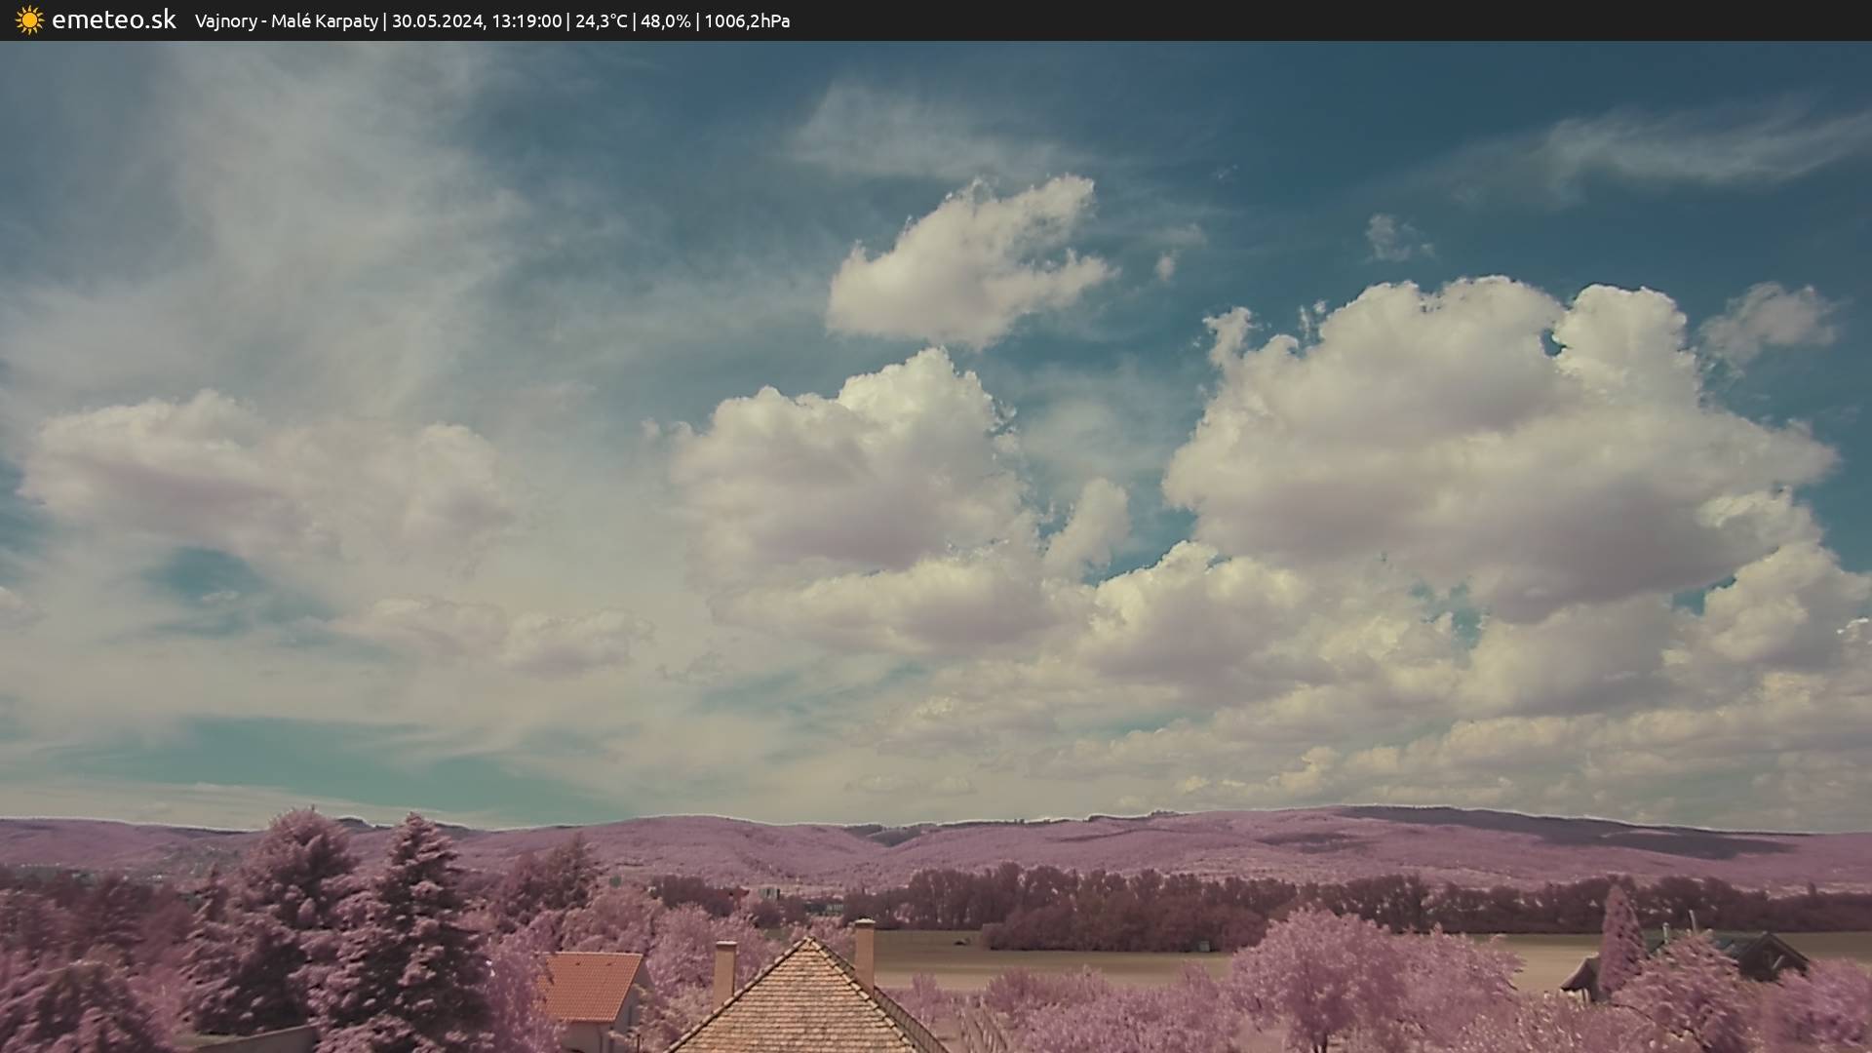Viewport: 1872px width, 1053px height.
Task: Click the 24,3°C temperature reading
Action: (601, 21)
